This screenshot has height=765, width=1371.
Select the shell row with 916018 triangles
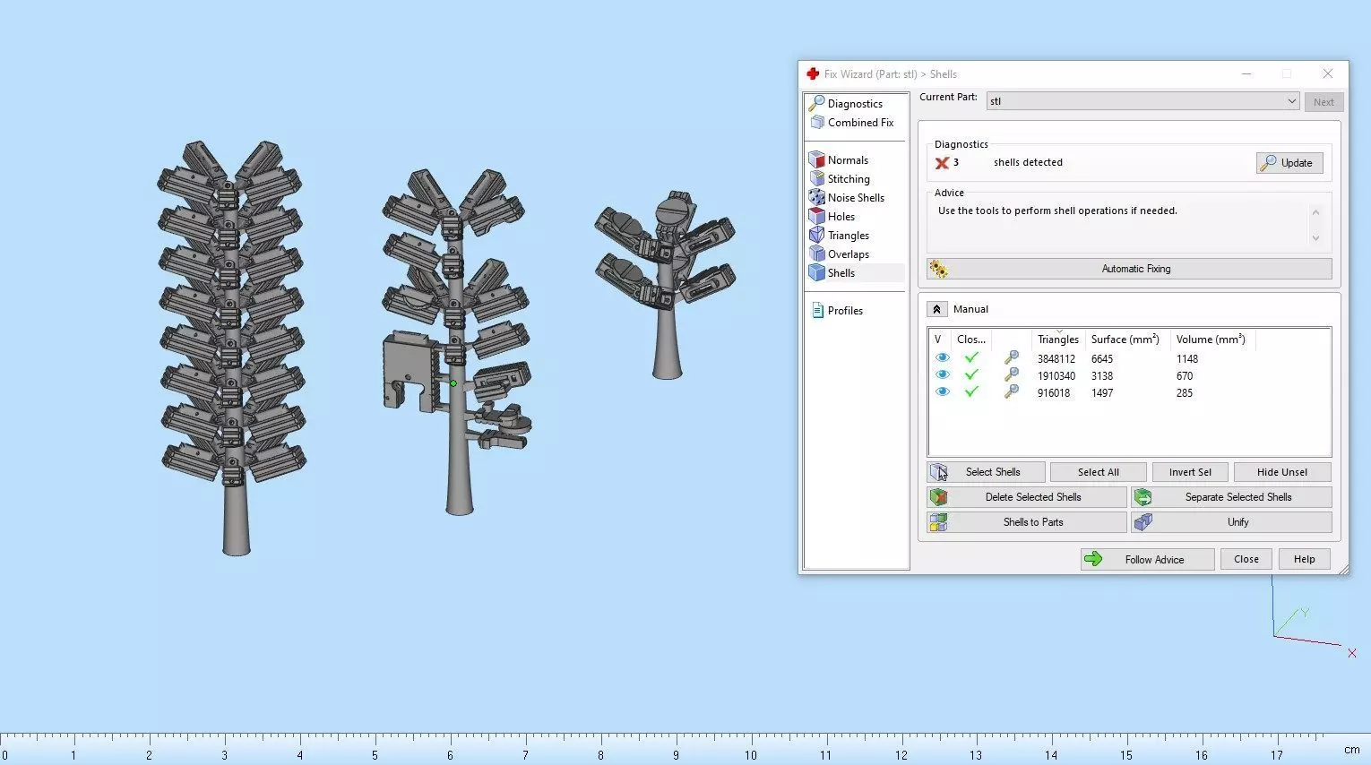pyautogui.click(x=1129, y=392)
